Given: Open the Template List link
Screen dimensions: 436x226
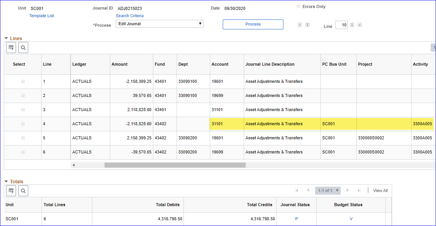Looking at the screenshot, I should 42,16.
